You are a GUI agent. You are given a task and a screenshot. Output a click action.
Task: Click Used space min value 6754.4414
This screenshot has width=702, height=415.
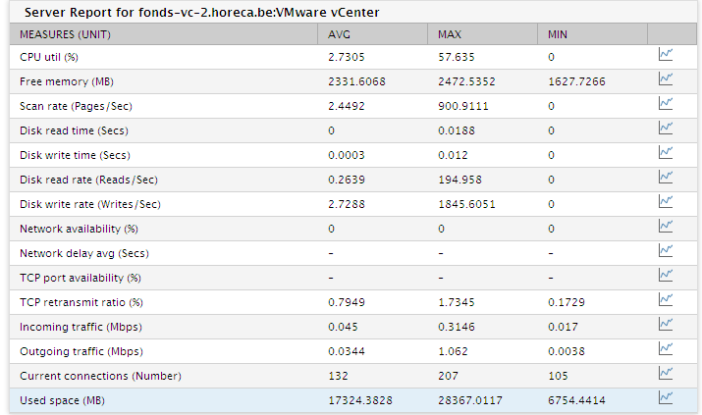coord(576,400)
